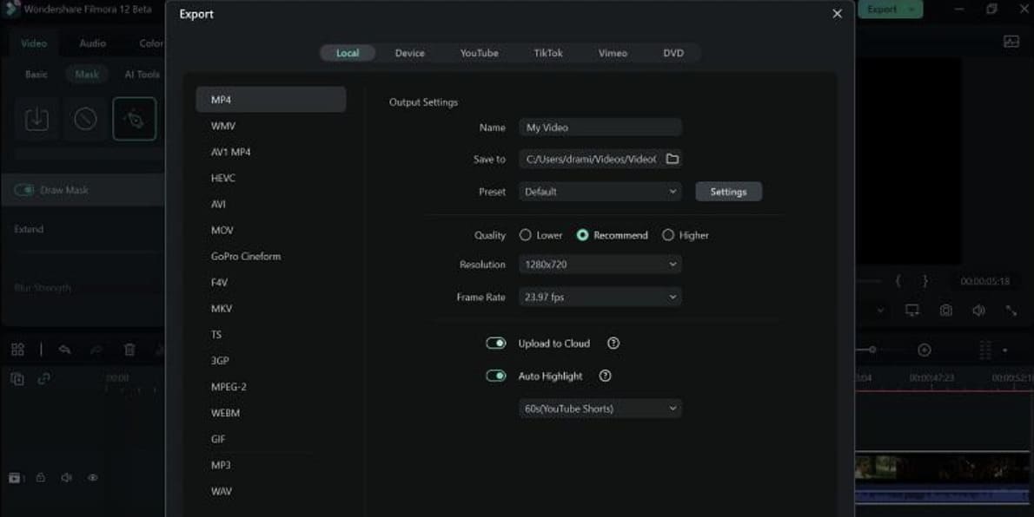This screenshot has height=517, width=1034.
Task: Click the folder icon beside Save to path
Action: coord(672,160)
